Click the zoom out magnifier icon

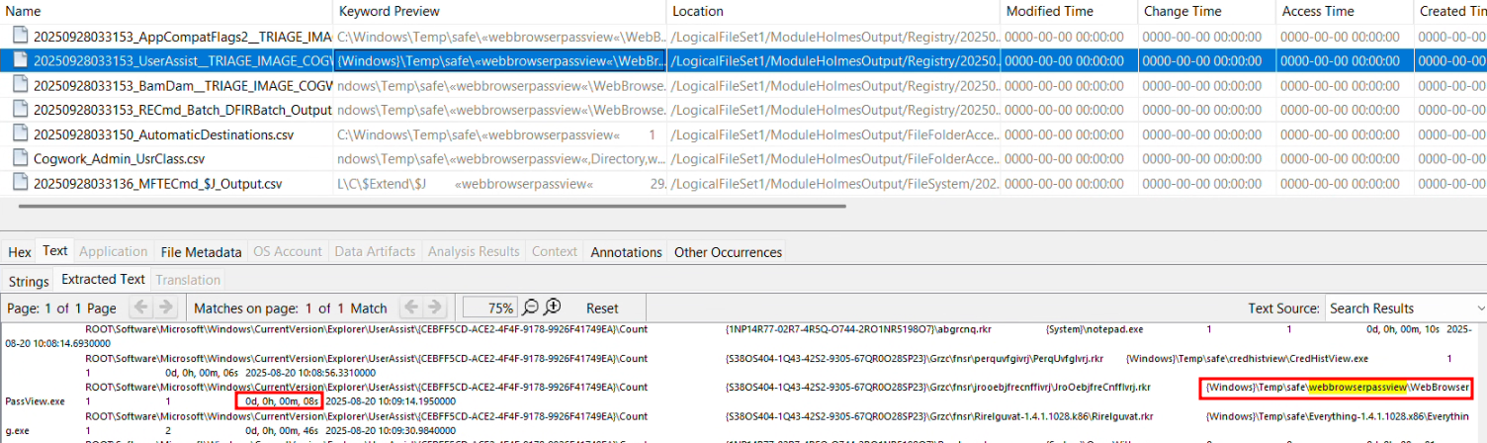pos(531,308)
